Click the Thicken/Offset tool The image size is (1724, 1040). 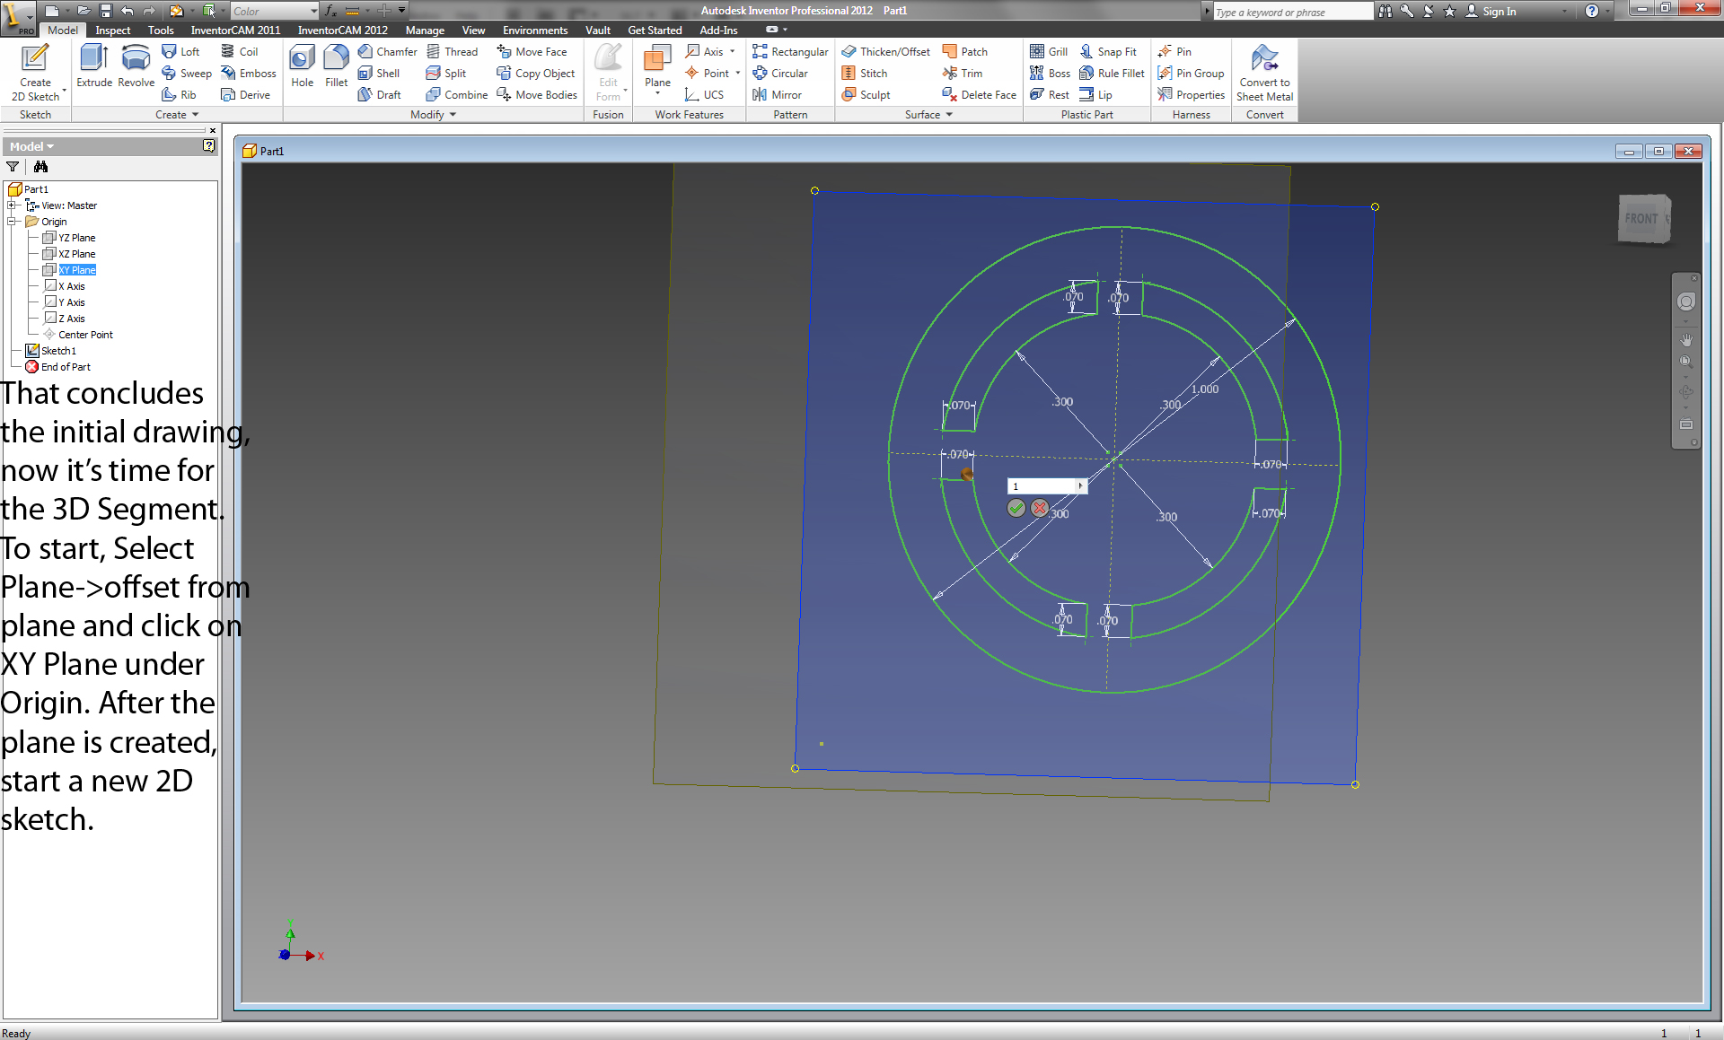point(884,52)
